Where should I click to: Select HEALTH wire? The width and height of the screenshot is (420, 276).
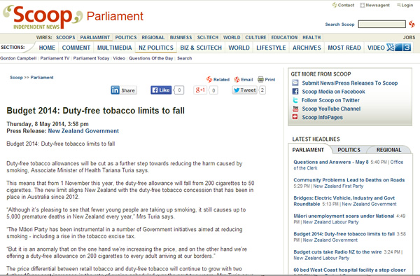[311, 37]
